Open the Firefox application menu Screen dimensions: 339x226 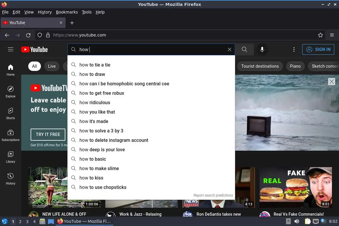[x=332, y=35]
